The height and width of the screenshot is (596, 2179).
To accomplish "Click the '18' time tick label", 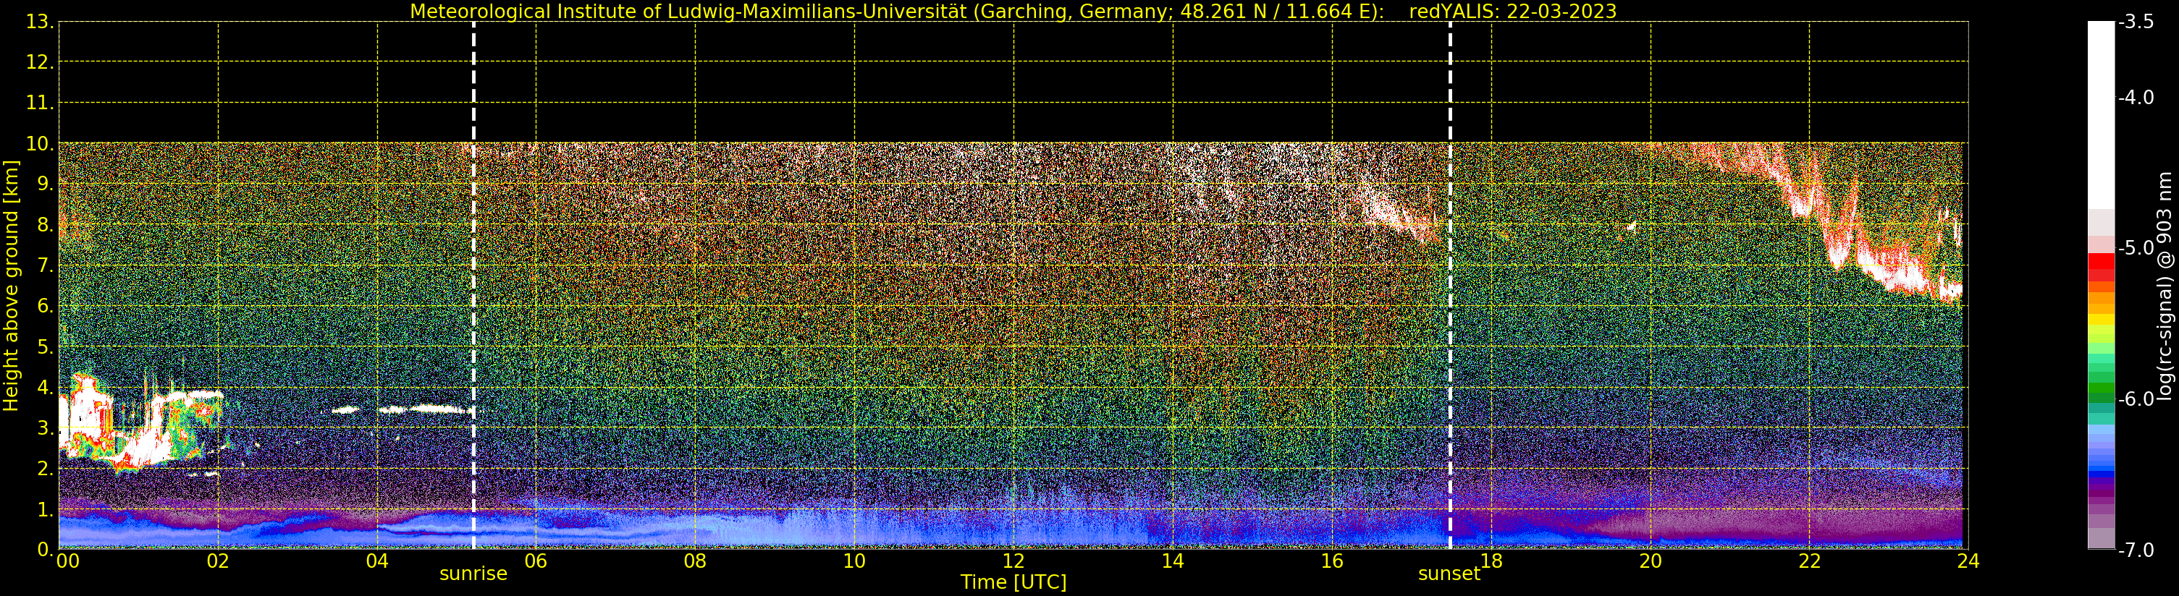I will (x=1491, y=561).
